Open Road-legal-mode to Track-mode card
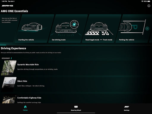The image size is (152, 114). tap(102, 28)
